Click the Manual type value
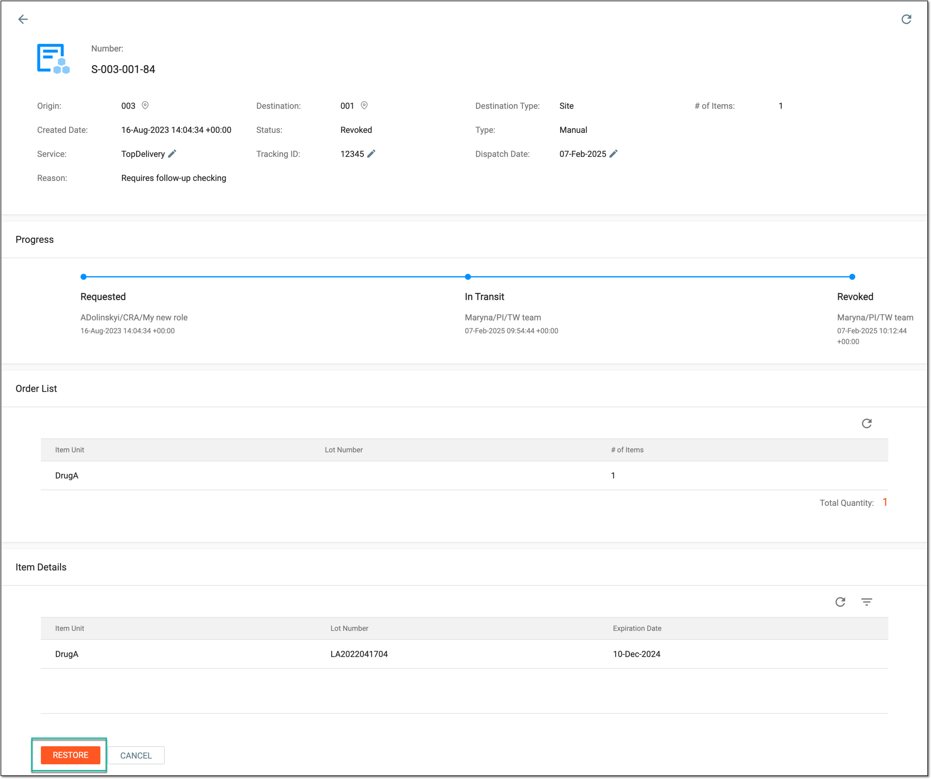 pos(573,130)
